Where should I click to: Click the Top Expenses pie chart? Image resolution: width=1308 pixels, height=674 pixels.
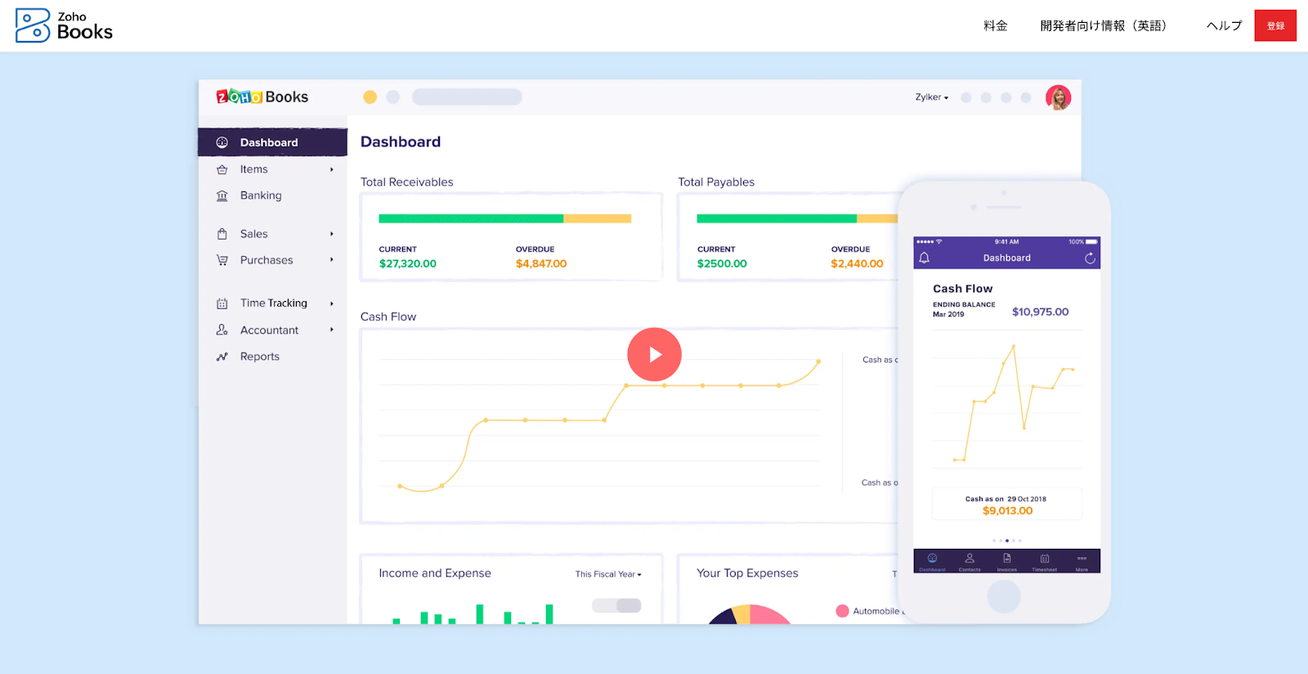[750, 614]
